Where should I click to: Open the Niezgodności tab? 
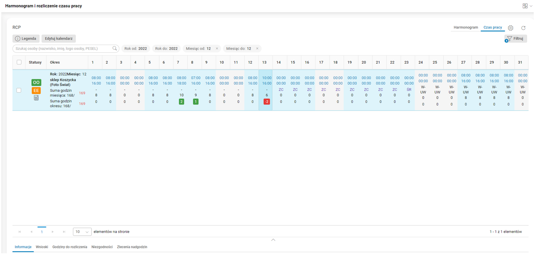pos(102,247)
